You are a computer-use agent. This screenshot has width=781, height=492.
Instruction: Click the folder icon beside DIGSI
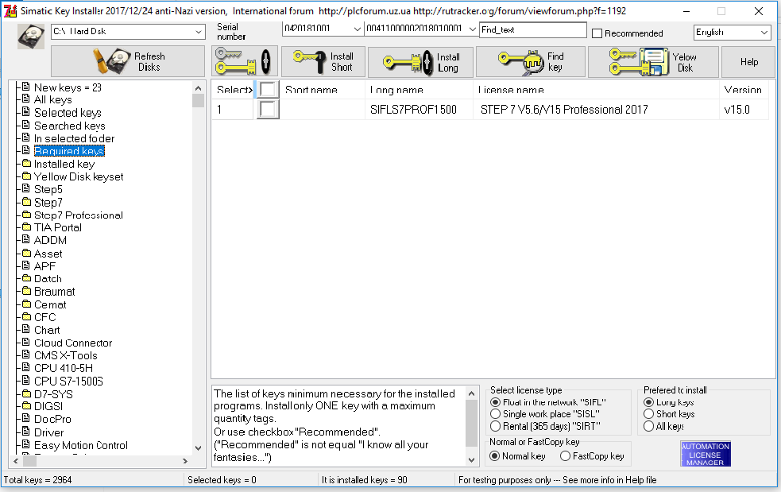[x=26, y=406]
